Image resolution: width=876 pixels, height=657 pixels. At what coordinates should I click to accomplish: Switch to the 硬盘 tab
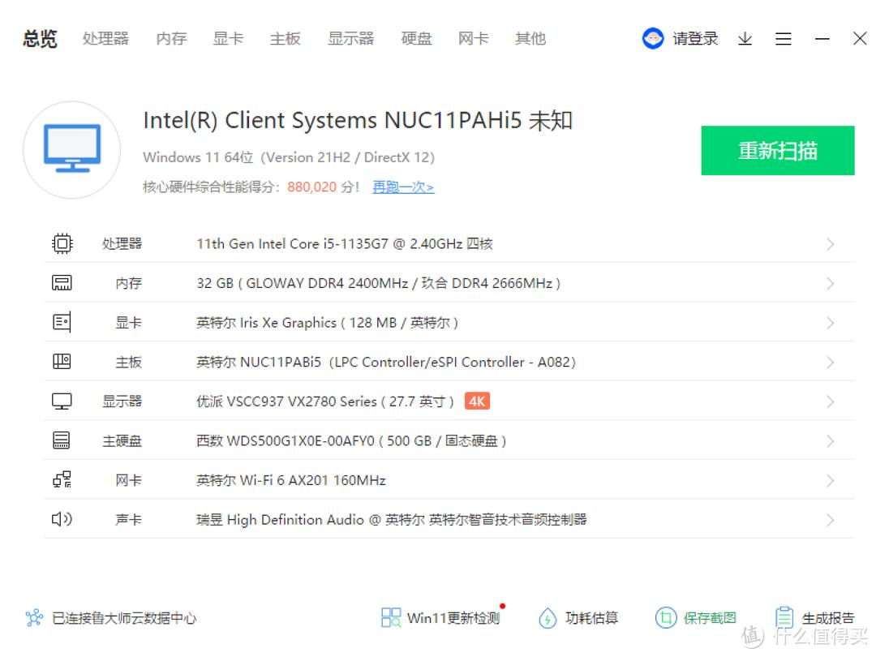pos(416,38)
